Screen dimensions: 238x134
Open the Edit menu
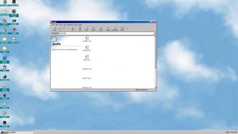point(57,25)
